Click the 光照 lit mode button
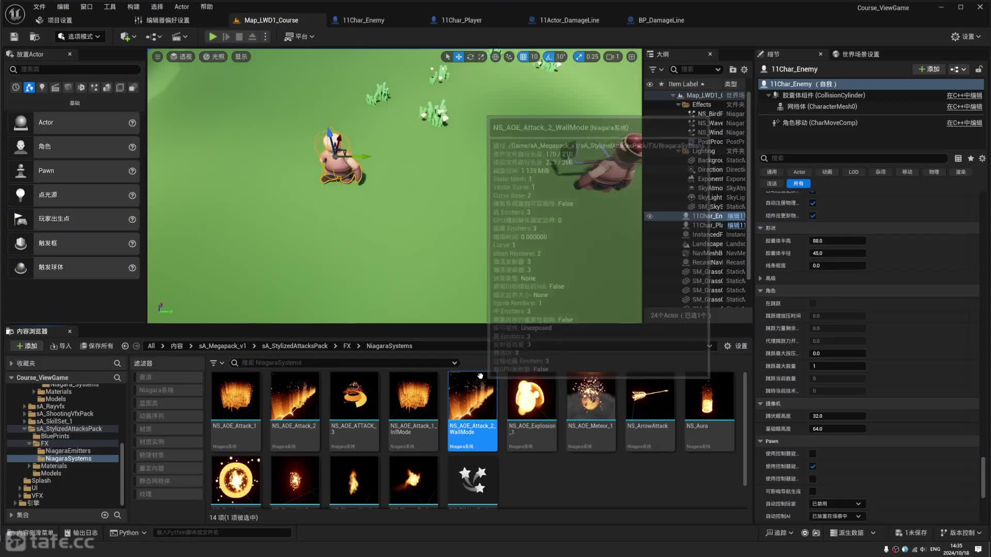Screen dimensions: 991x557 (214, 57)
